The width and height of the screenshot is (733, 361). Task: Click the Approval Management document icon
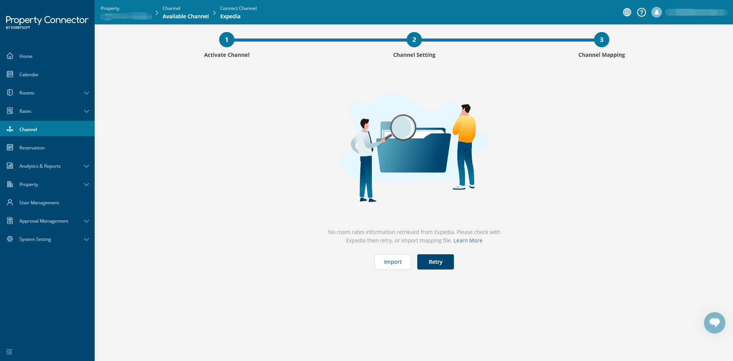click(10, 221)
